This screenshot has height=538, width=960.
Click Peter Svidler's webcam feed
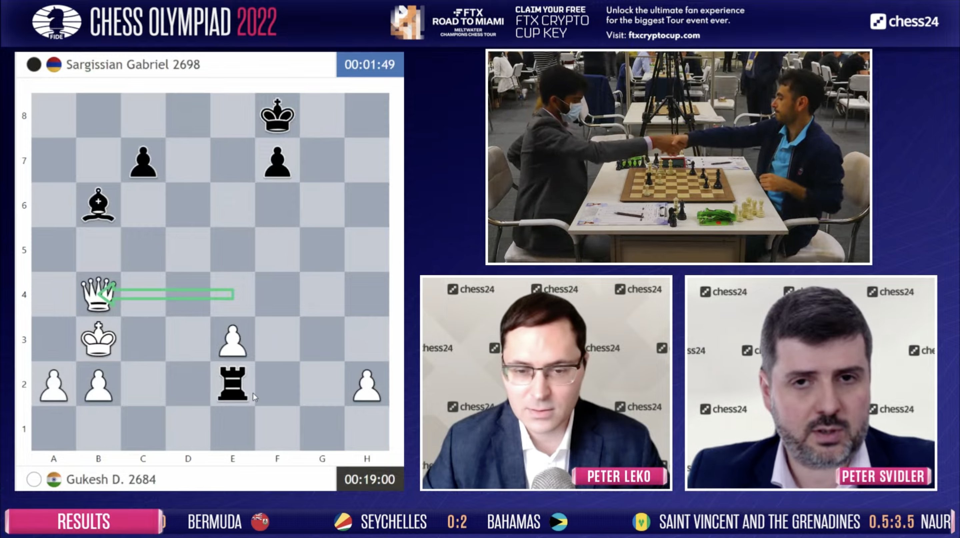click(x=811, y=383)
